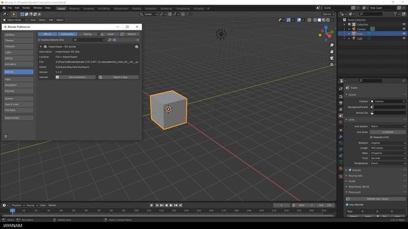Screen dimensions: 408x229
Task: Switch perspective/orthographic view icon
Action: (x=331, y=64)
